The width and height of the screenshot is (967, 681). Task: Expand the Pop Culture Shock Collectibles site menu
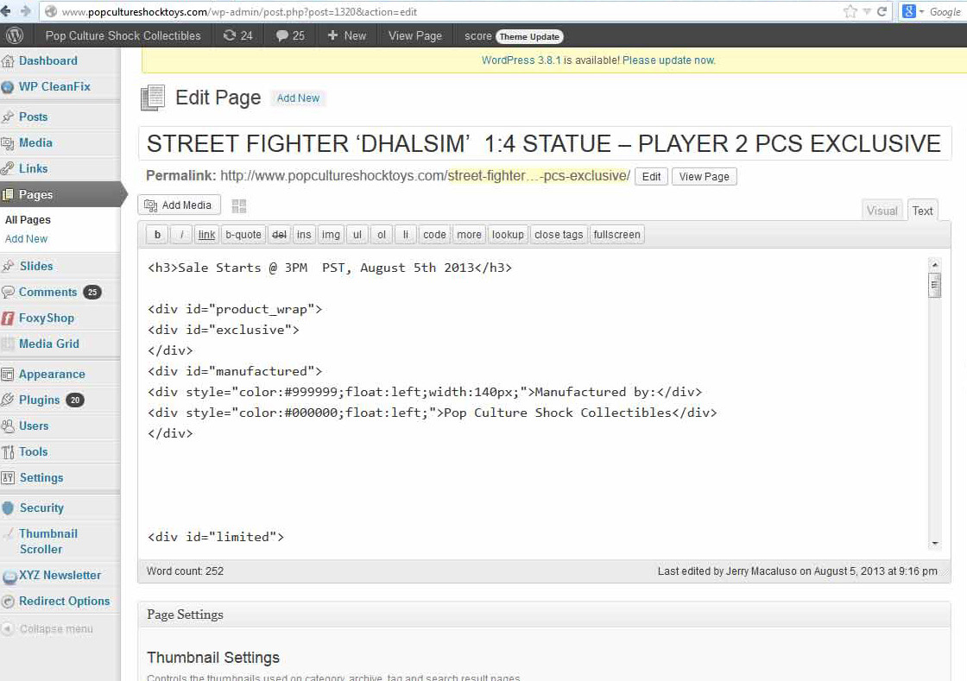point(123,35)
